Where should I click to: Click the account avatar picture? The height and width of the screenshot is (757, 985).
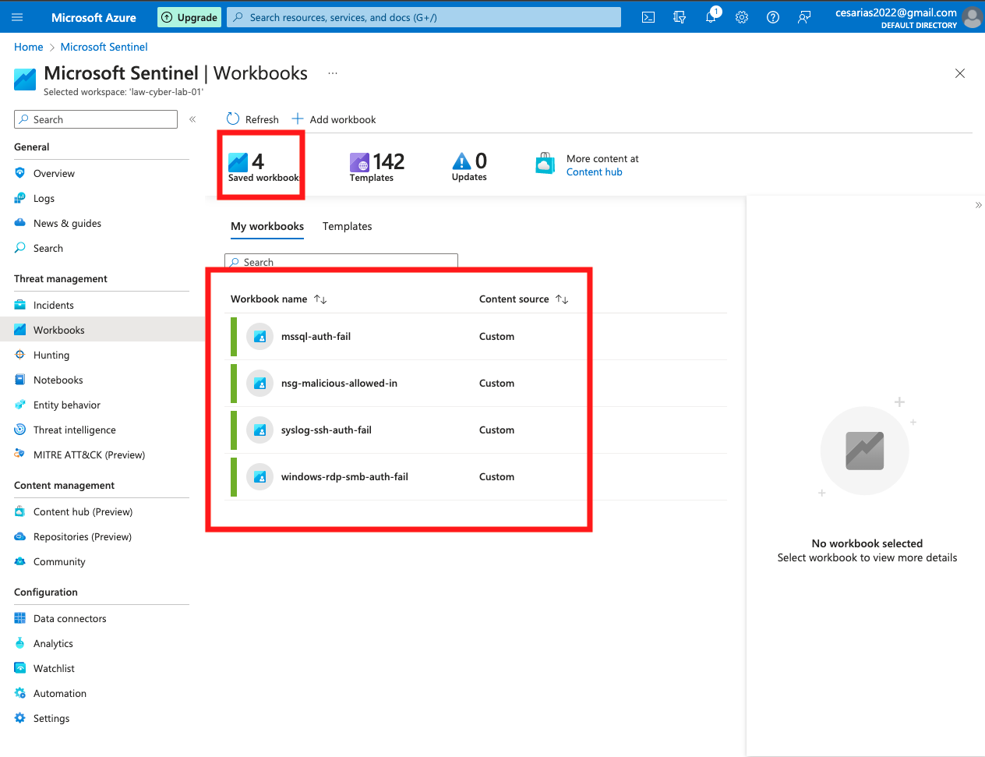pos(973,17)
